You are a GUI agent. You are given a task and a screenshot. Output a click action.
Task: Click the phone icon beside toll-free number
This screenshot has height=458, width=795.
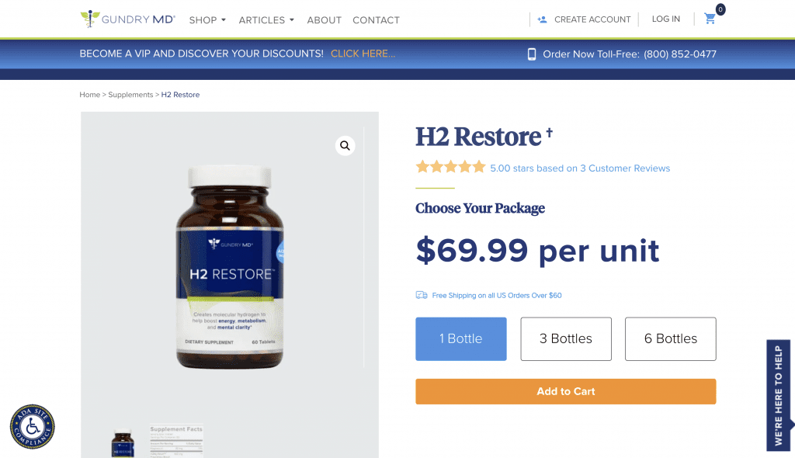(531, 54)
